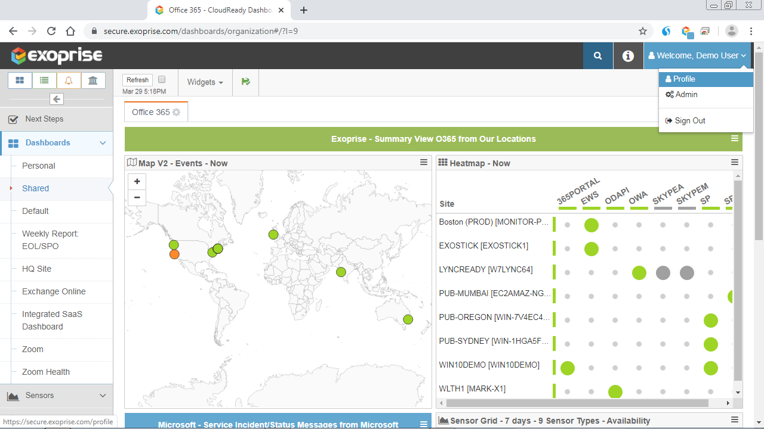Open the alarms bell icon
Image resolution: width=764 pixels, height=429 pixels.
point(69,80)
